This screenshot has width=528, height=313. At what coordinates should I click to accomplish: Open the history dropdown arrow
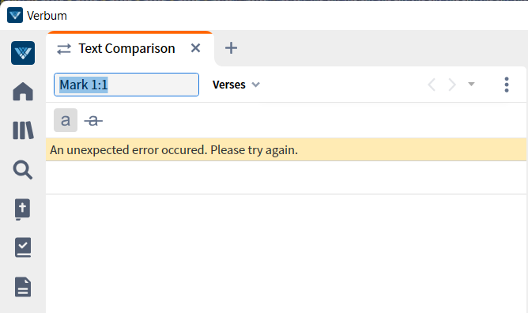[471, 84]
